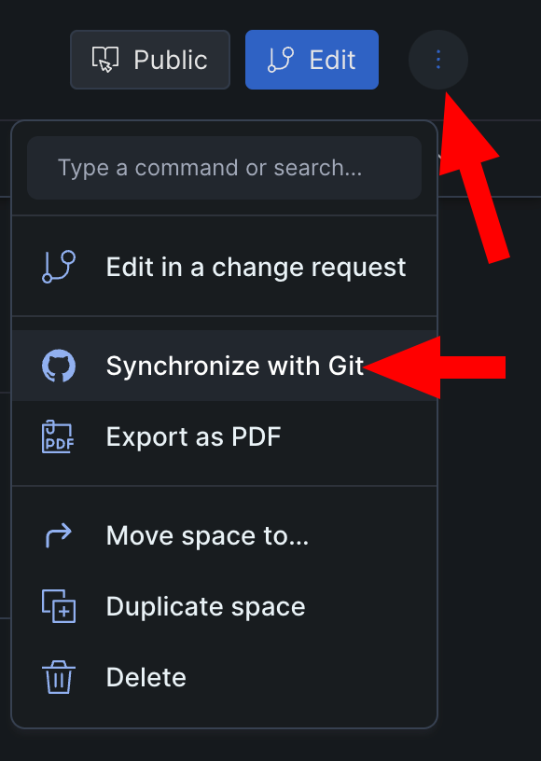Click the curved arrow icon beside Move space to

tap(57, 535)
